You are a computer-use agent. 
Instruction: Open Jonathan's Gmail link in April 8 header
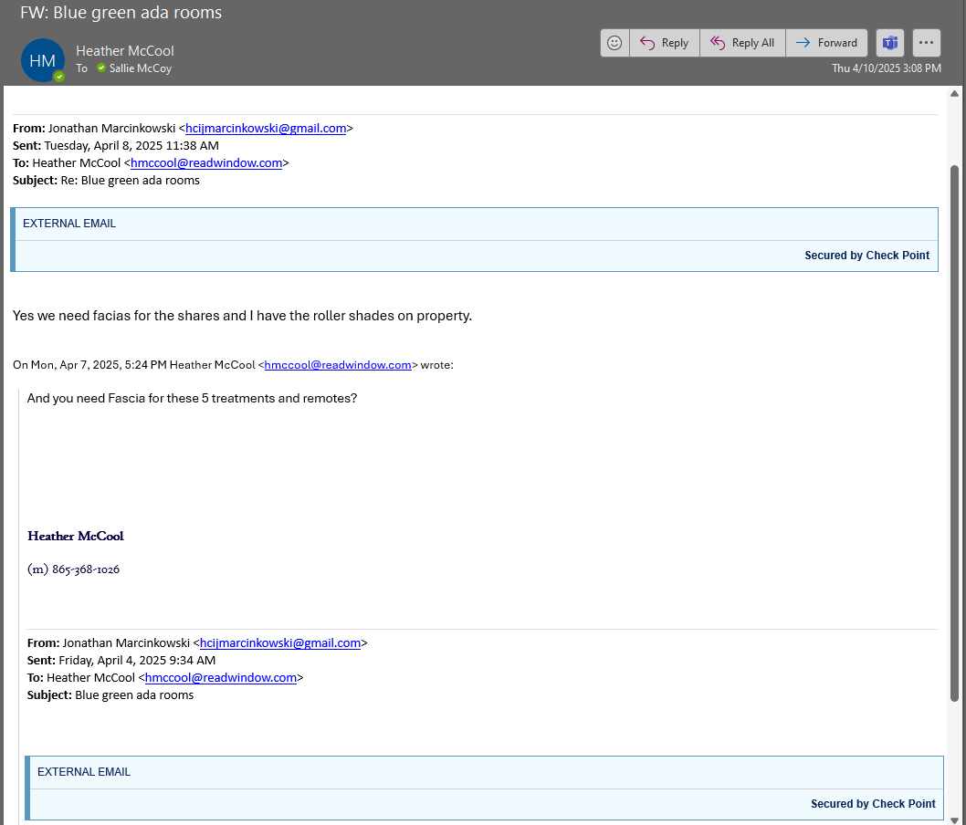pos(266,129)
